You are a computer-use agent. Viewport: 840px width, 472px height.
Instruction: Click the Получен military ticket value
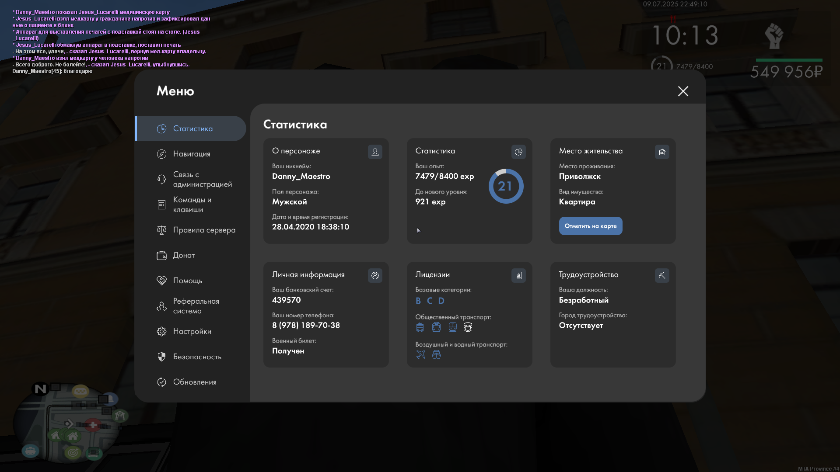click(288, 351)
